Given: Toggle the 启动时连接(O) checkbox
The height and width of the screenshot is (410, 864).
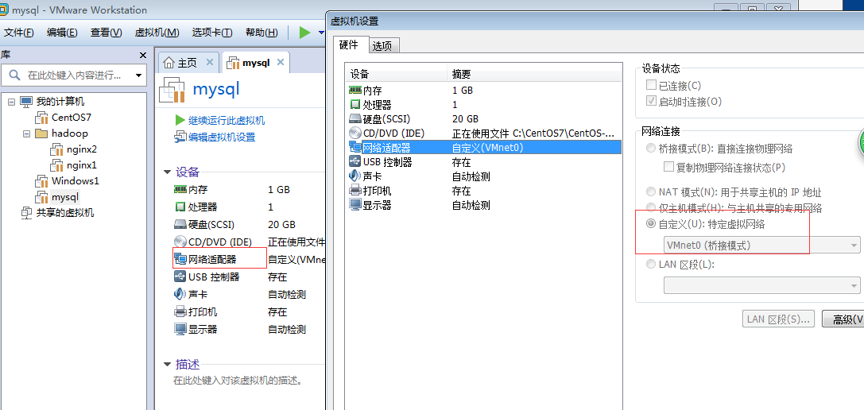Looking at the screenshot, I should click(x=651, y=102).
